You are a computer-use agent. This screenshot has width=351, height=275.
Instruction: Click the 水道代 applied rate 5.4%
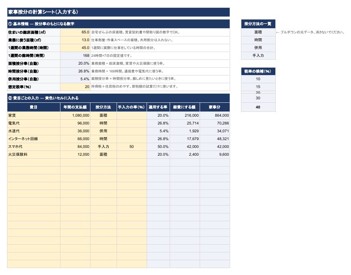tap(158, 131)
